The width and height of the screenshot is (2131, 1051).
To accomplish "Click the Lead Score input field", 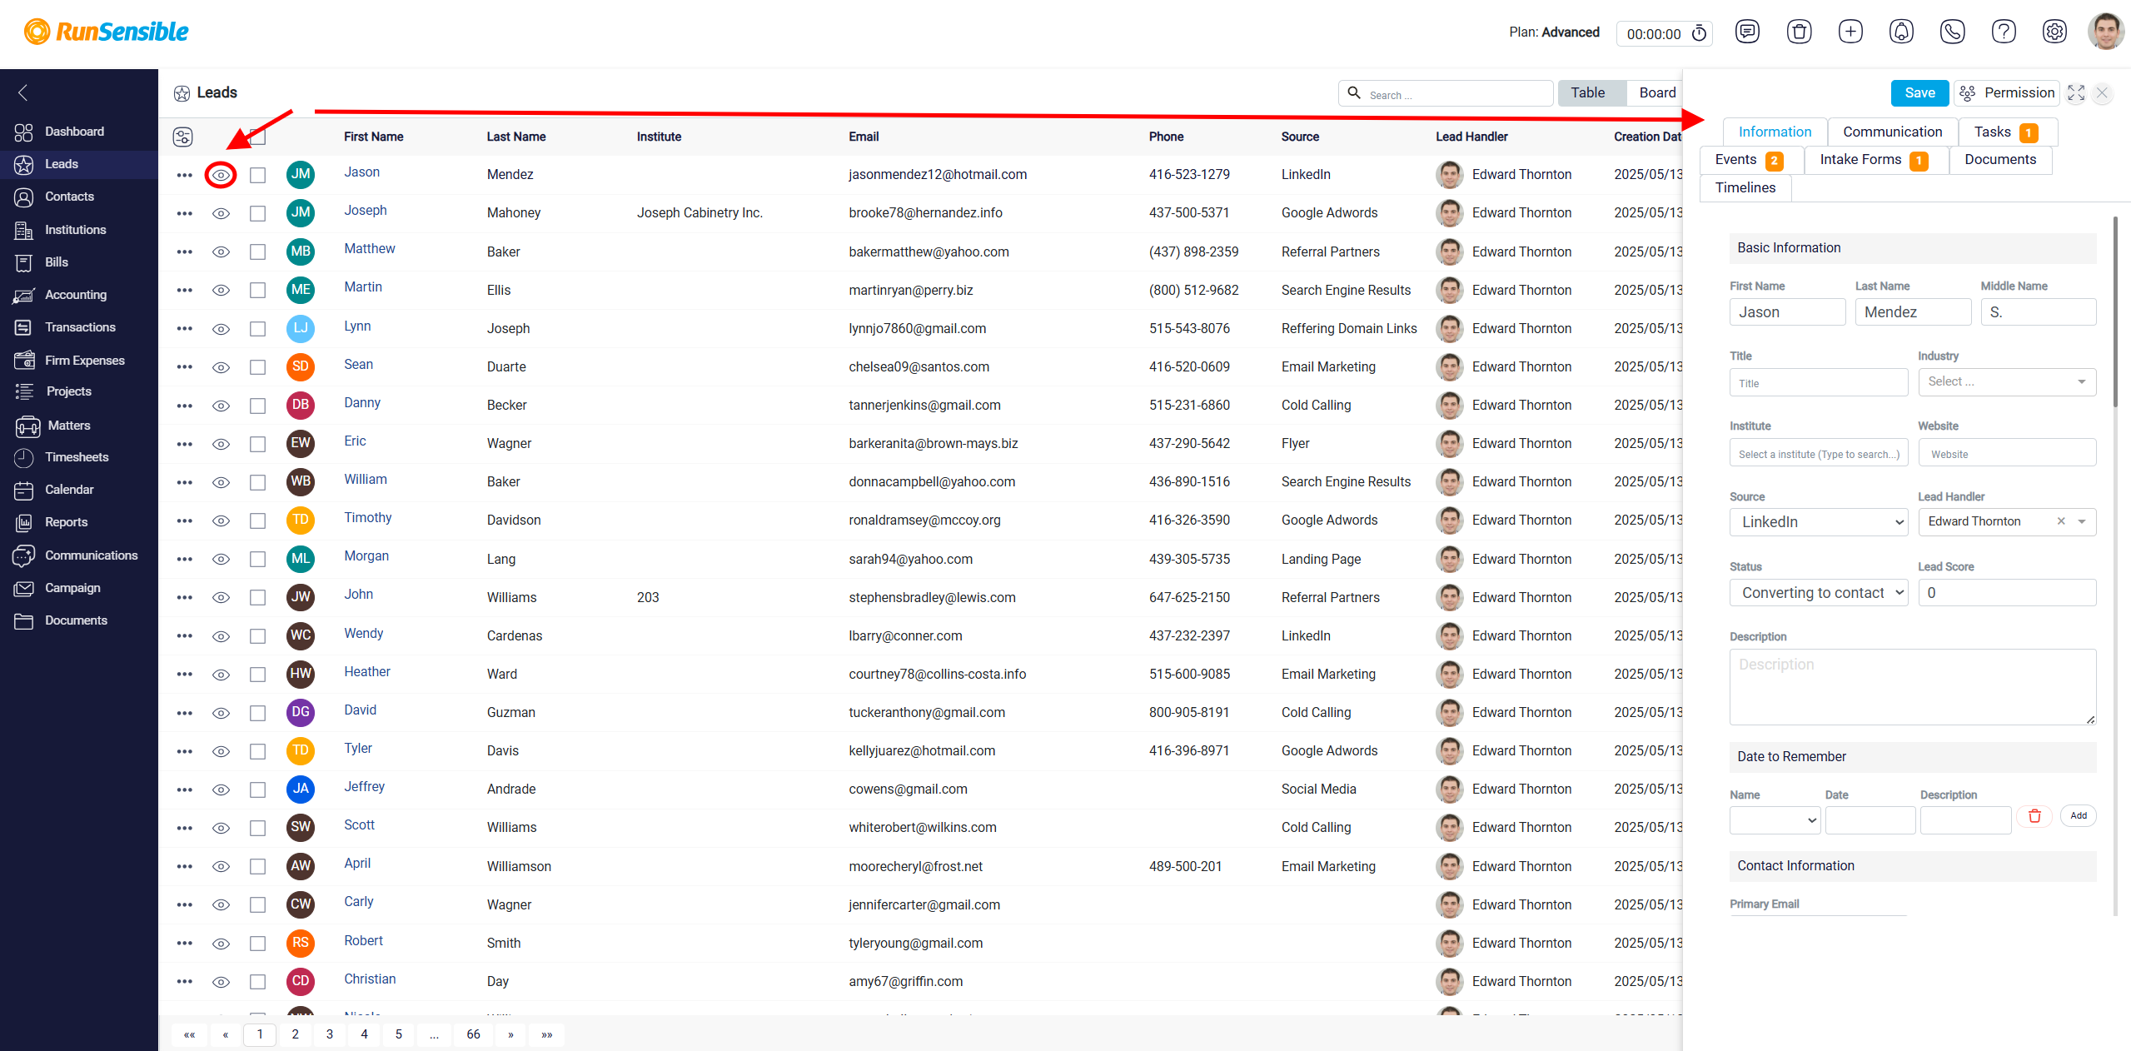I will (2007, 593).
